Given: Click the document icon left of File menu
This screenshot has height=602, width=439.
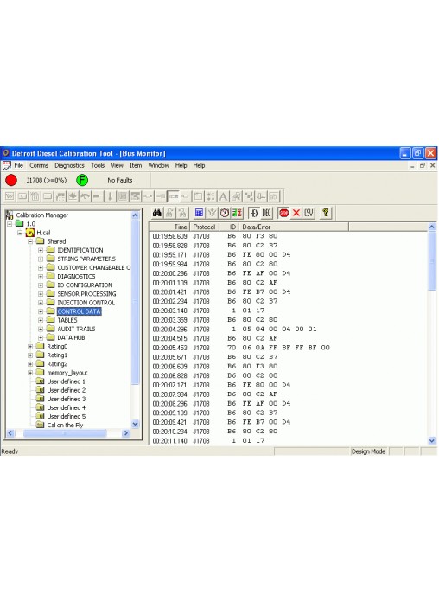Looking at the screenshot, I should point(7,165).
